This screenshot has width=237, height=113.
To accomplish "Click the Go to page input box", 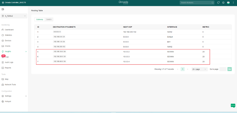I will (x=223, y=69).
